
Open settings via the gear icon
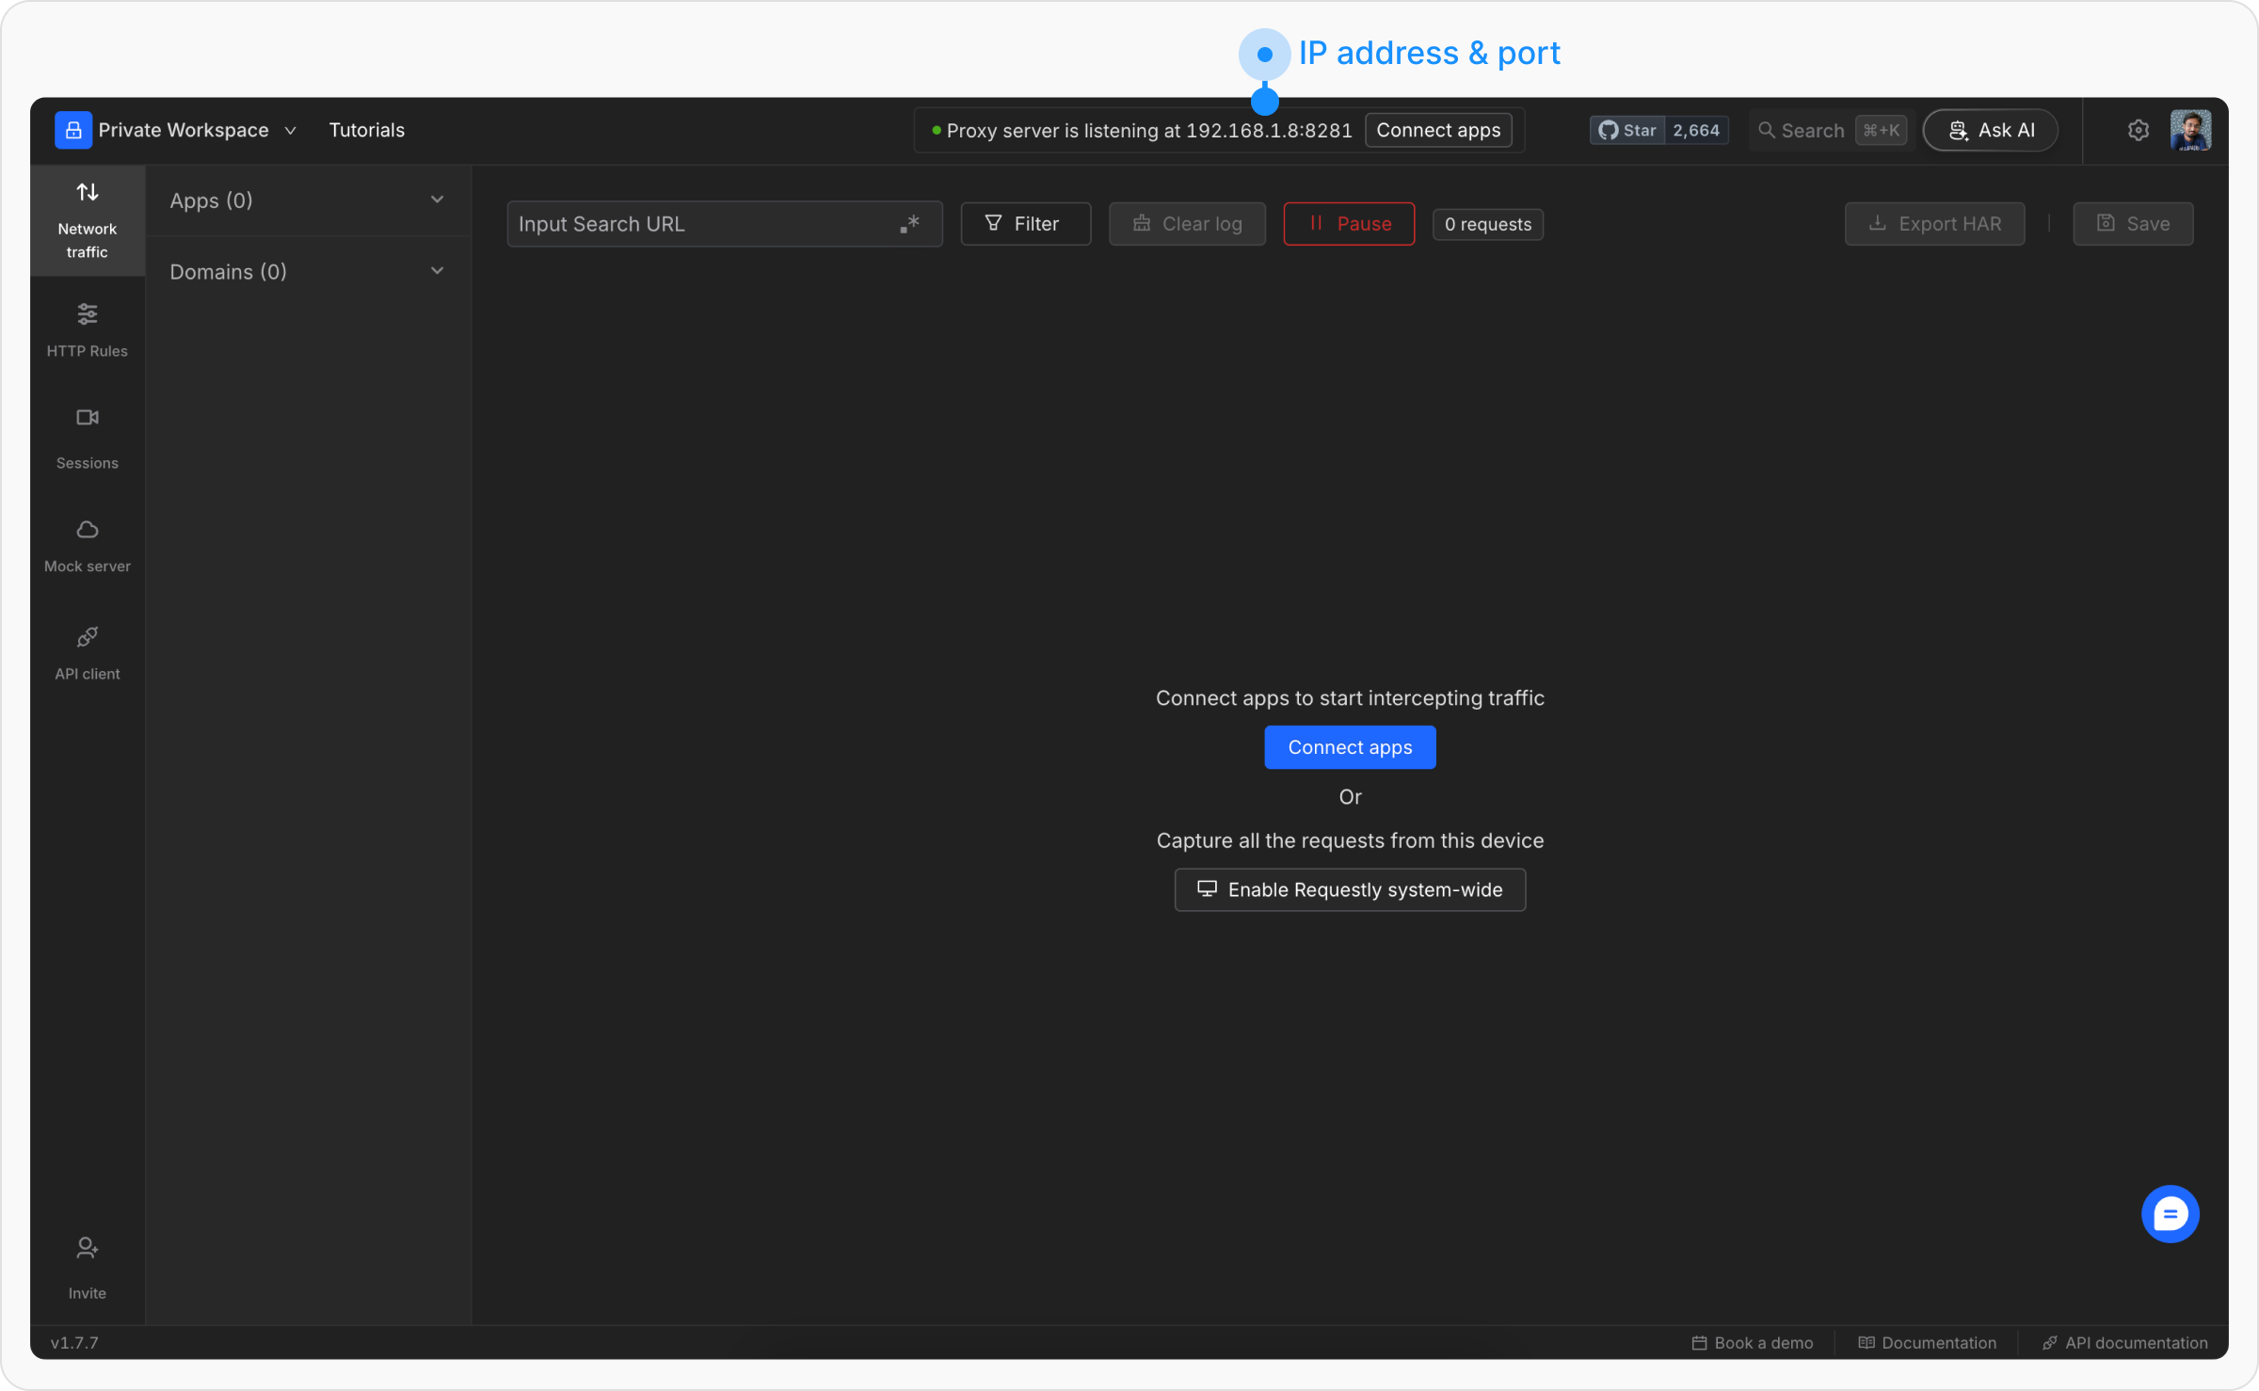pos(2138,130)
